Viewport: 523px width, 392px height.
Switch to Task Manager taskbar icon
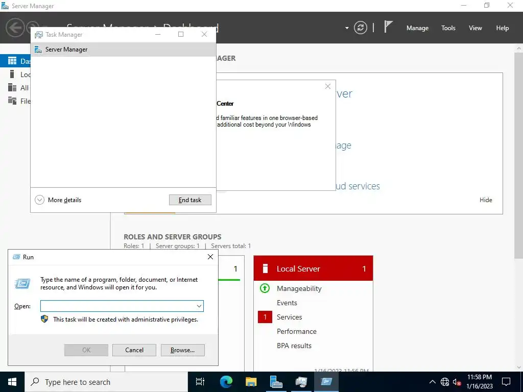click(301, 382)
